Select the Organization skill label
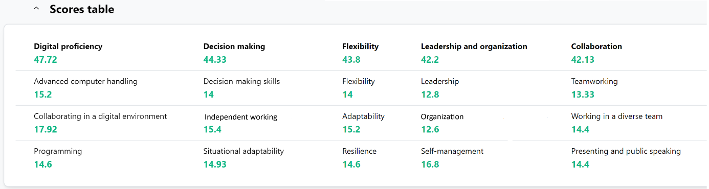Screen dimensions: 709x189 coord(442,116)
